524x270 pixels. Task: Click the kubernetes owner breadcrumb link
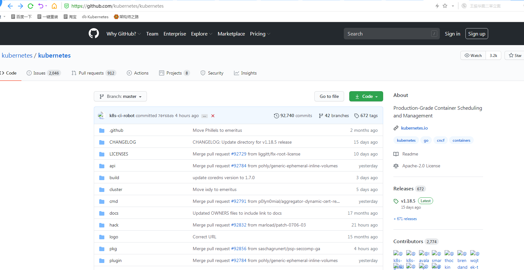tap(17, 55)
